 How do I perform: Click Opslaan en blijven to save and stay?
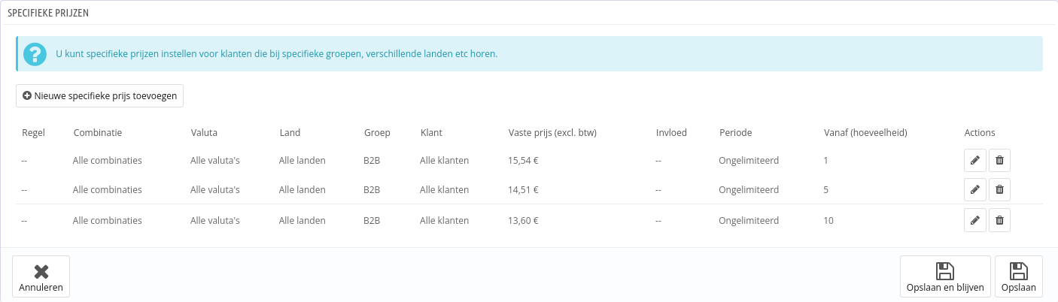pyautogui.click(x=945, y=276)
